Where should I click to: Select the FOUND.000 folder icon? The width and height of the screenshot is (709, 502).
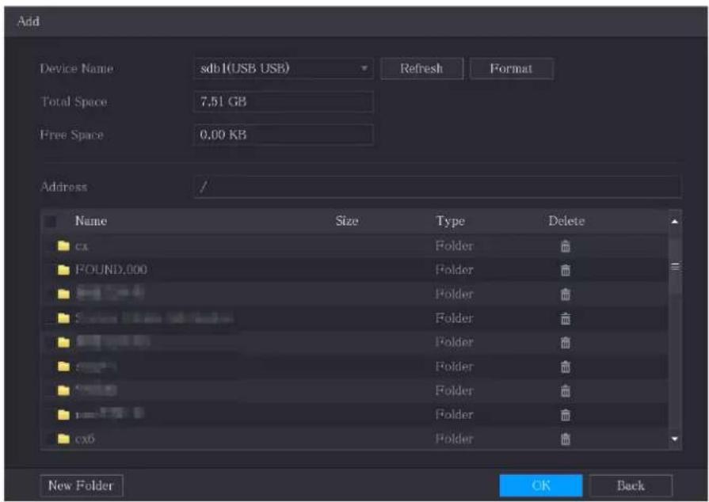tap(63, 270)
